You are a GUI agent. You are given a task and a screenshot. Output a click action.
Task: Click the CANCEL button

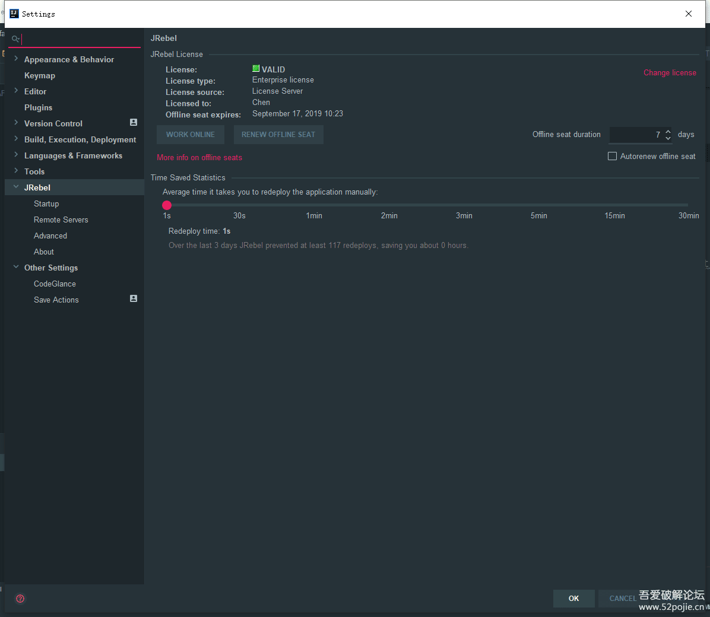click(x=623, y=599)
